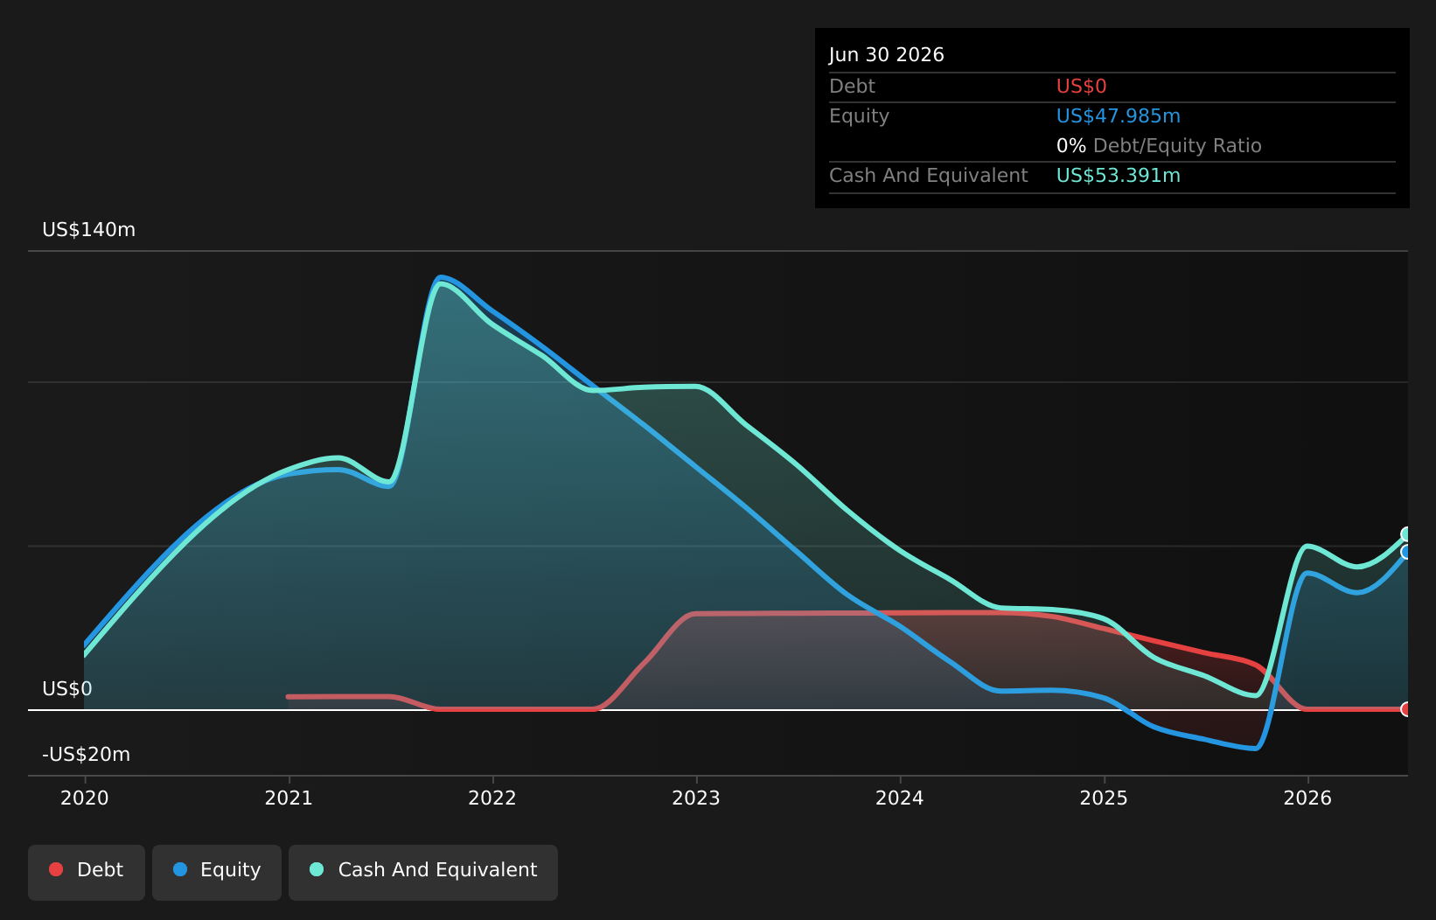Click the 2022 x-axis label

[492, 798]
